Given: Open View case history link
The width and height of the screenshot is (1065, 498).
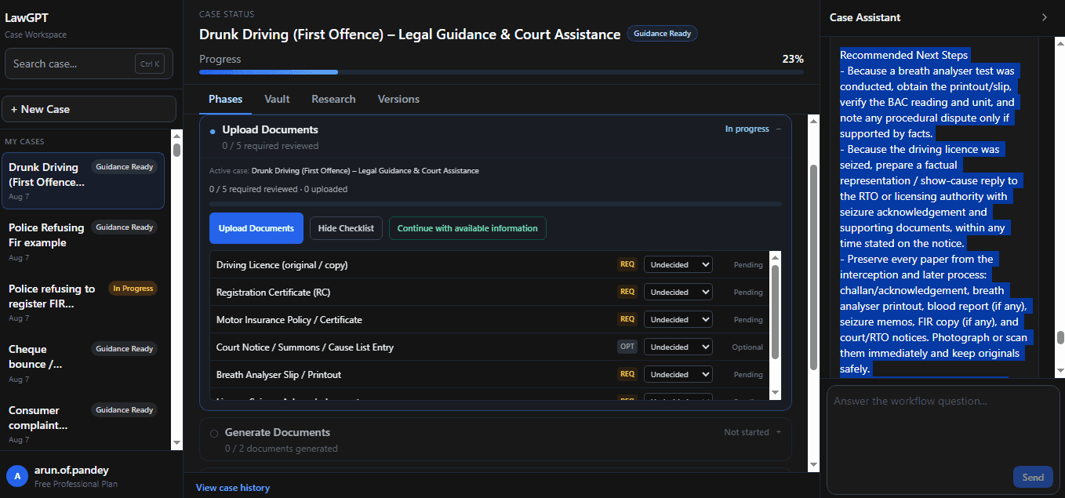Looking at the screenshot, I should pos(233,488).
